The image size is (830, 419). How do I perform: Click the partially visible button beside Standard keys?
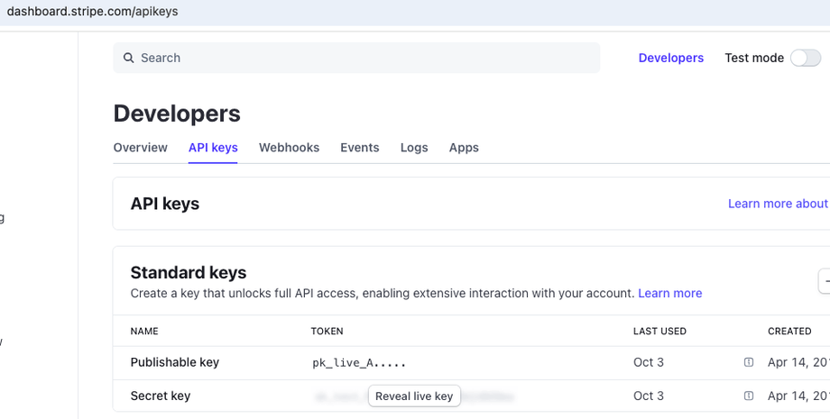coord(824,281)
